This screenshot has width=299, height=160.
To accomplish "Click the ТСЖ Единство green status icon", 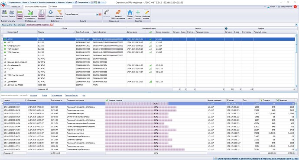I will [x=5, y=52].
